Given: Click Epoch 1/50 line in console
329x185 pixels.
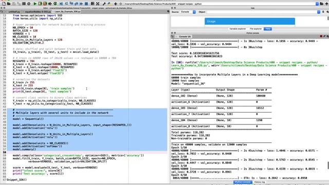Looking at the screenshot, I should click(179, 147).
